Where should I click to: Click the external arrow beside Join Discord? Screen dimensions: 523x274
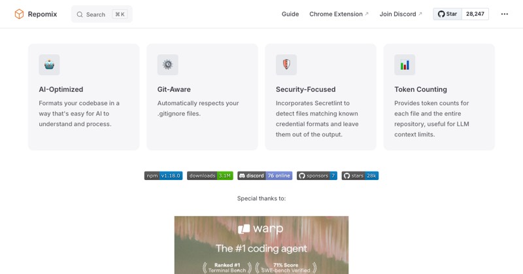(x=420, y=14)
